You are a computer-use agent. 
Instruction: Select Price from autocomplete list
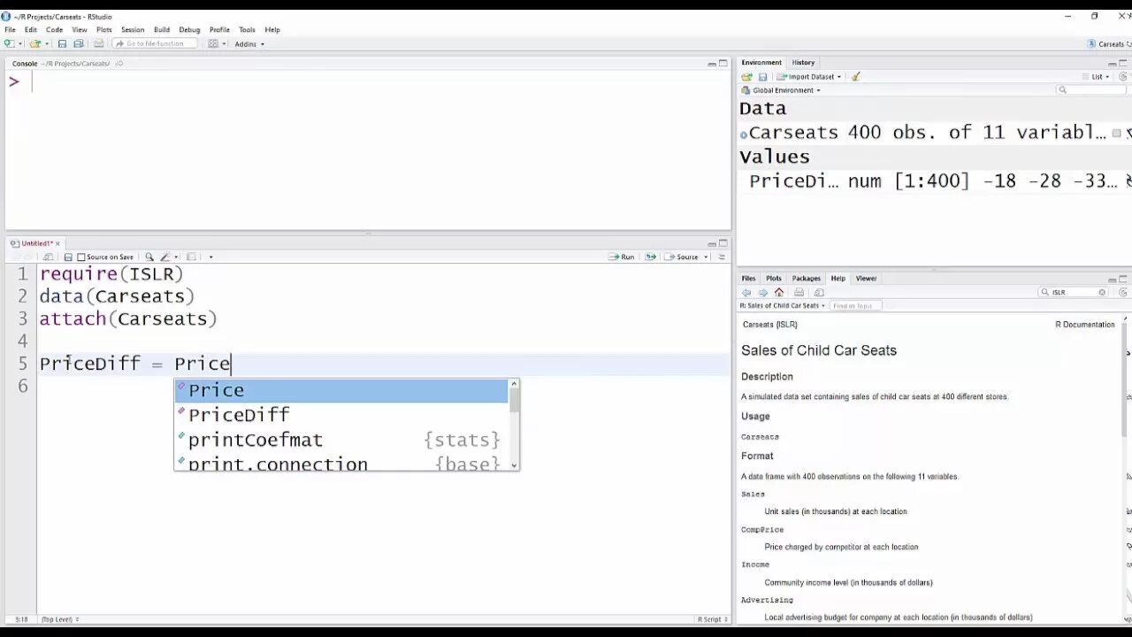coord(340,390)
